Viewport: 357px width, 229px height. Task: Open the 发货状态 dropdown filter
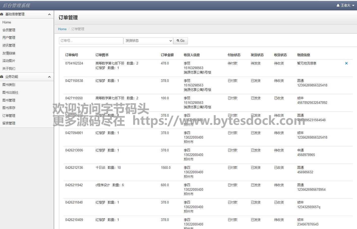(148, 41)
